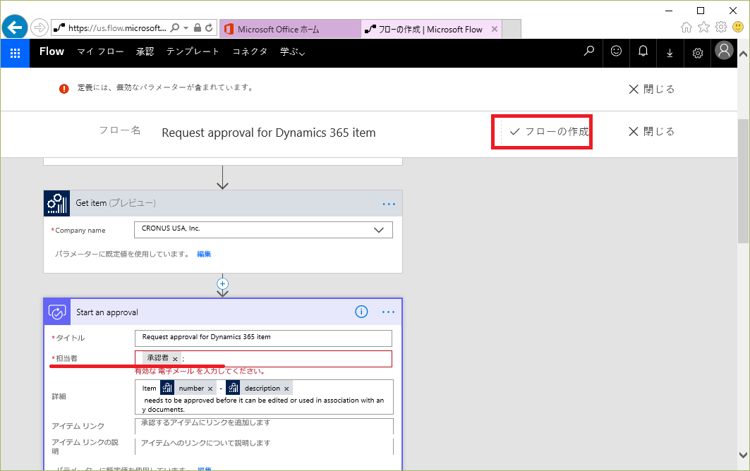Image resolution: width=750 pixels, height=471 pixels.
Task: Open the address bar dropdown arrow
Action: pos(186,27)
